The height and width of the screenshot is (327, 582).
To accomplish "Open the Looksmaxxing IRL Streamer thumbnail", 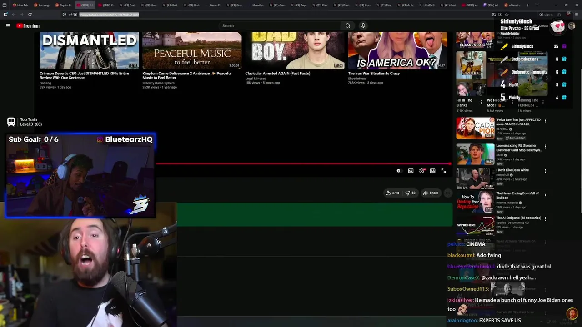I will click(x=475, y=154).
